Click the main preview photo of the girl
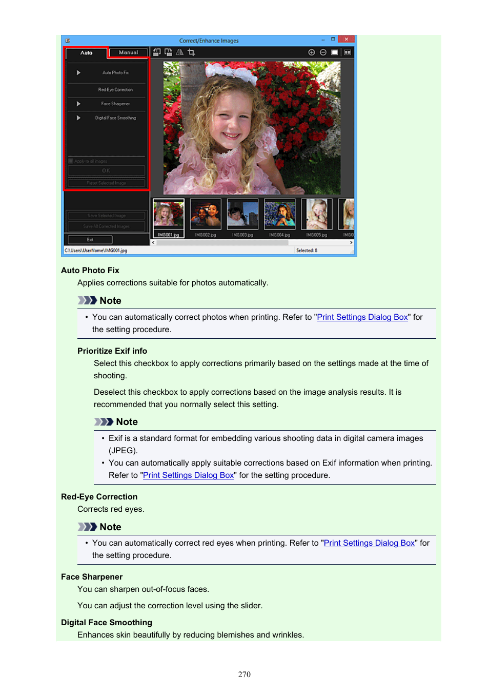This screenshot has height=693, width=489. pyautogui.click(x=252, y=128)
